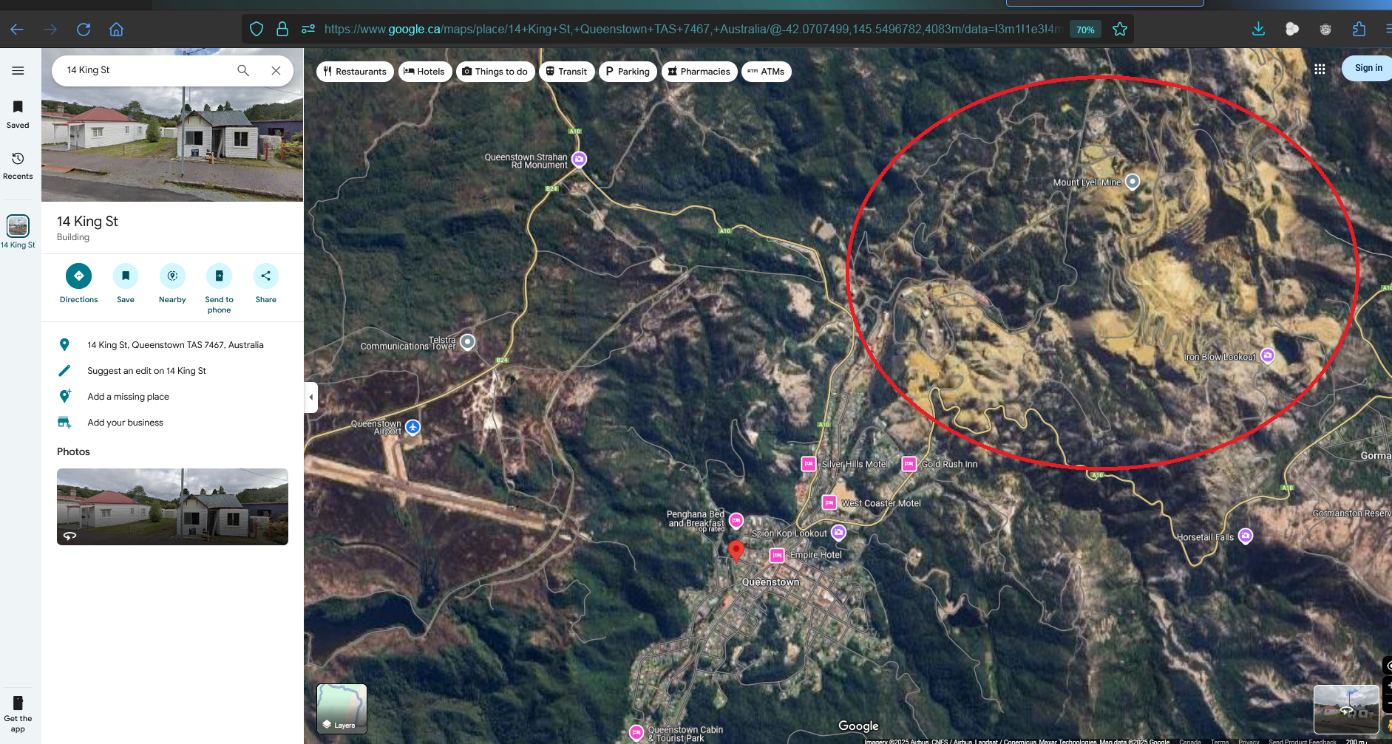Bookmark this page with the star
Screen dimensions: 1392x744
tap(1120, 30)
